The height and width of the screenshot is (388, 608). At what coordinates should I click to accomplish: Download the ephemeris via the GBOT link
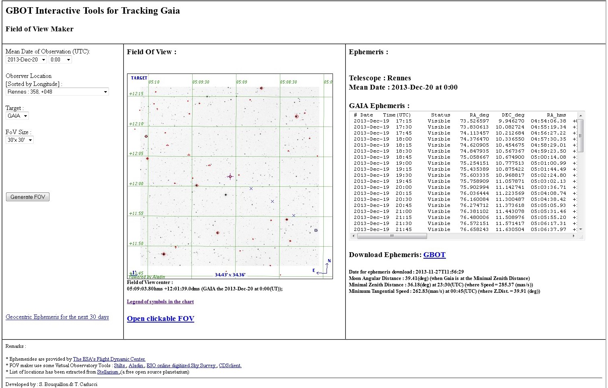(x=434, y=255)
